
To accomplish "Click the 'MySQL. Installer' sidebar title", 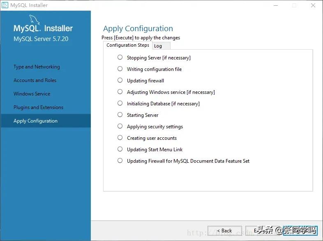I will 43,28.
